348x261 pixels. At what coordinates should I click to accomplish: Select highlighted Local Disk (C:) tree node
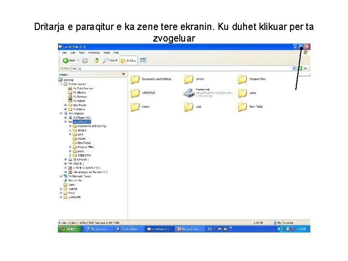tap(82, 122)
